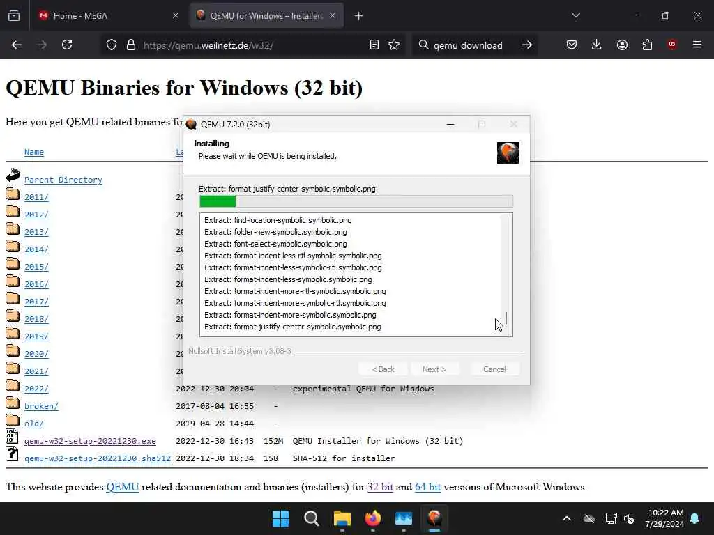Click the binary file icon beside setup exe
Screen dimensions: 714x535
click(12, 436)
